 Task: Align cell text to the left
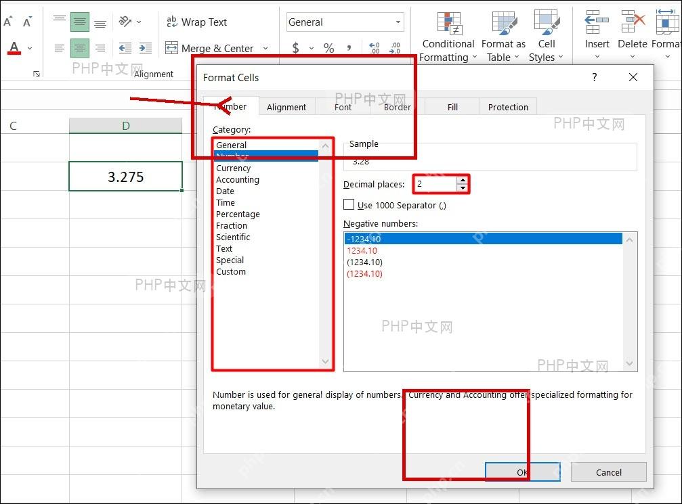pos(59,48)
